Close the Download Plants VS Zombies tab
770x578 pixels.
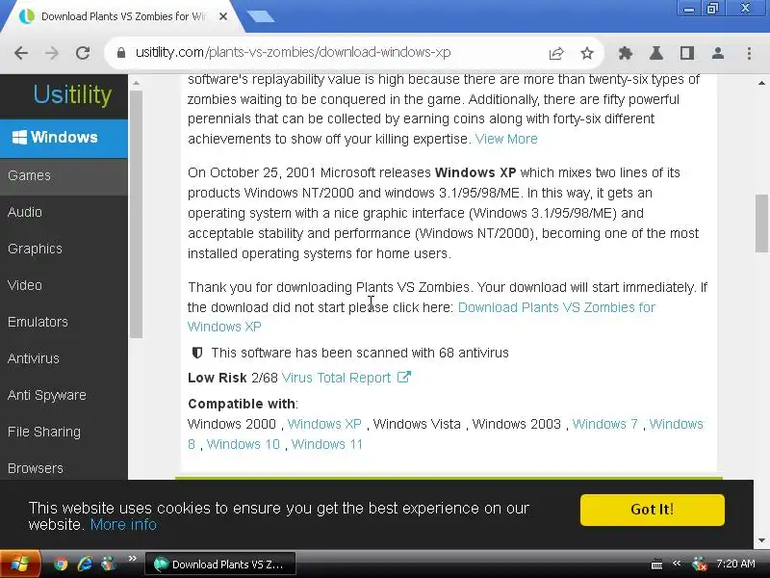pyautogui.click(x=223, y=16)
